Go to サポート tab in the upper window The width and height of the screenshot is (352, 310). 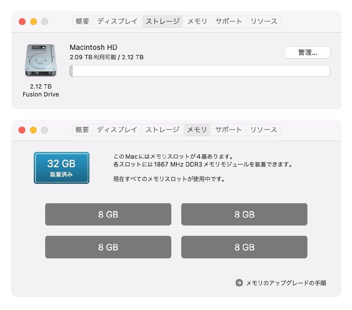(229, 22)
